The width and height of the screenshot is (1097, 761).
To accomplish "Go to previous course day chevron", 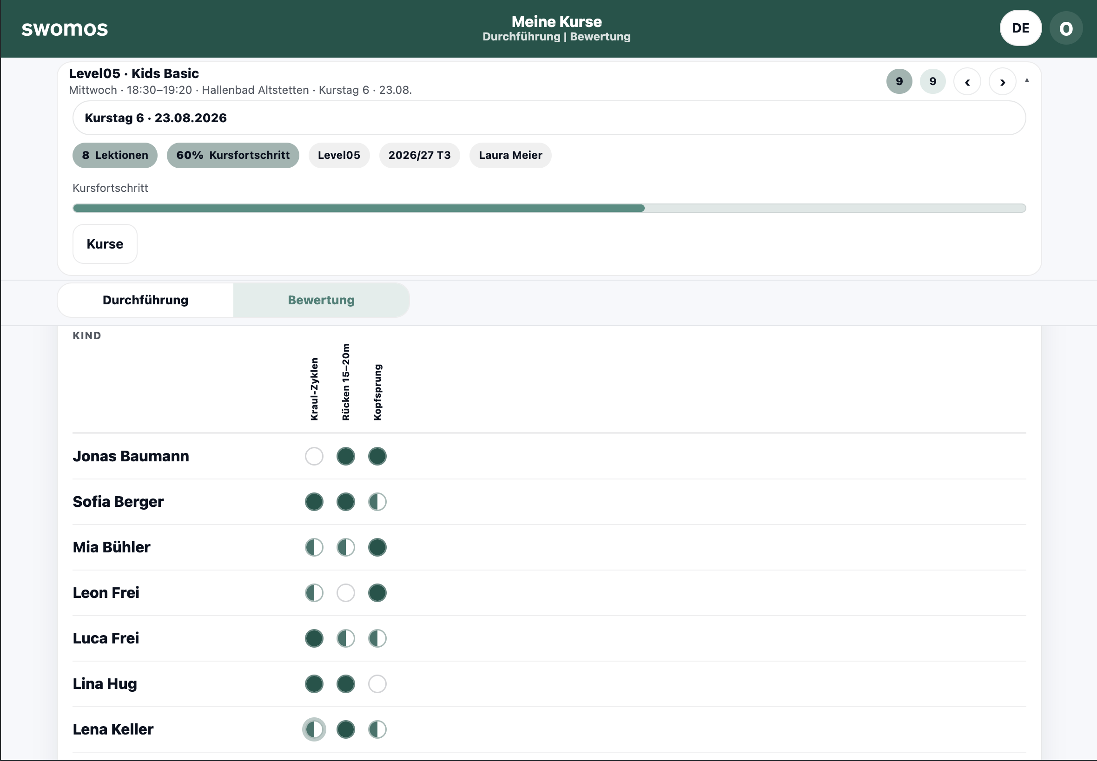I will [x=967, y=82].
